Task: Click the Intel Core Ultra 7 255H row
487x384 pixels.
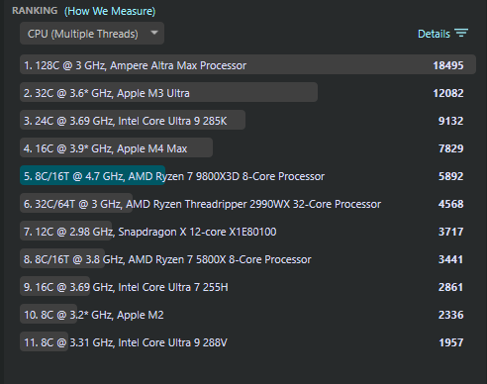Action: pos(247,287)
